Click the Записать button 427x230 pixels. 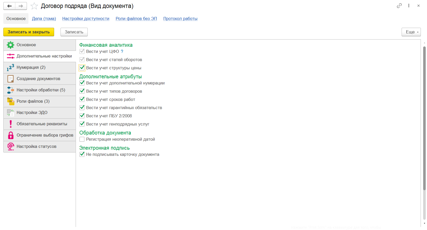point(74,32)
